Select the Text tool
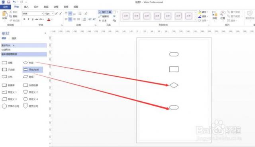255x147 pixels. (103, 21)
